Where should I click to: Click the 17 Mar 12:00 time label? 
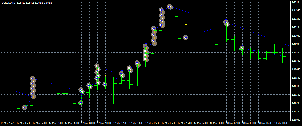click(120, 123)
